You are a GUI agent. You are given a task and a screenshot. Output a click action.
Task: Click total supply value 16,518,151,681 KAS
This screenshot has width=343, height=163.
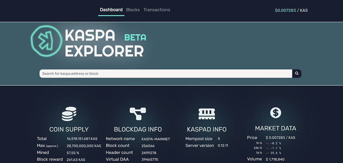pos(82,139)
